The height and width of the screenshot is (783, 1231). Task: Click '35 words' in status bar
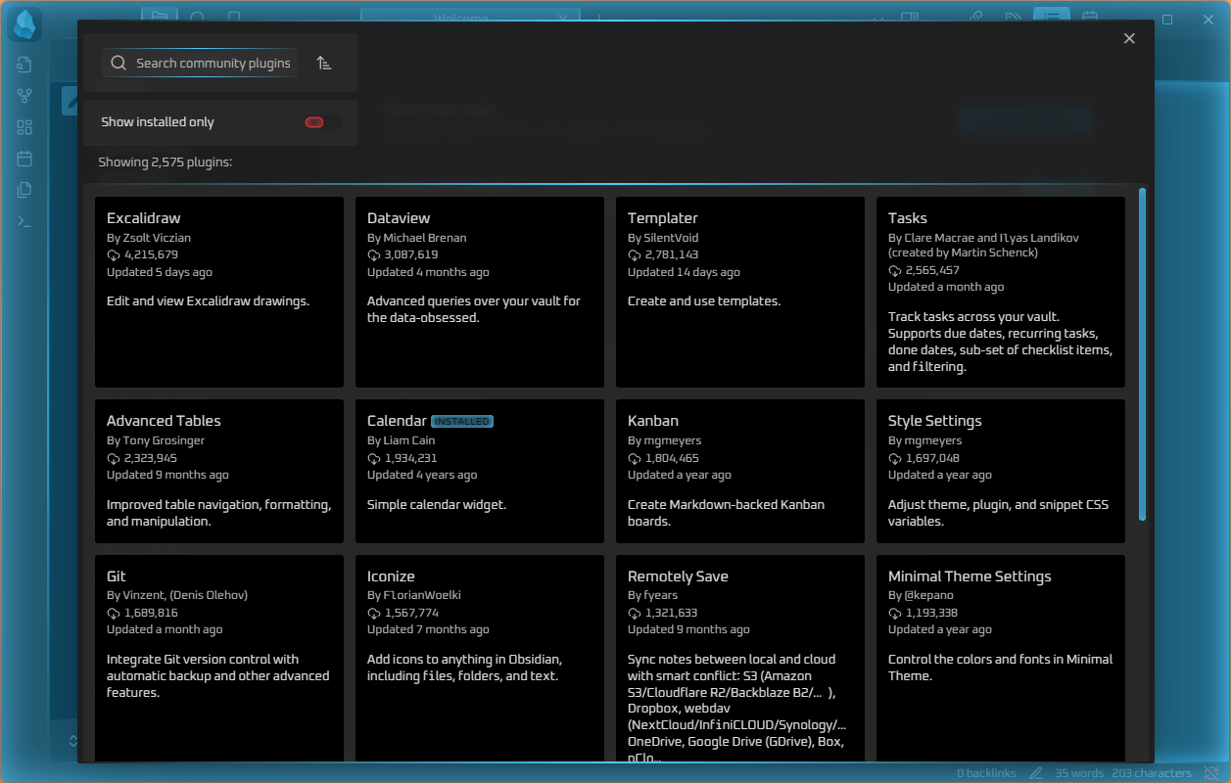coord(1077,773)
